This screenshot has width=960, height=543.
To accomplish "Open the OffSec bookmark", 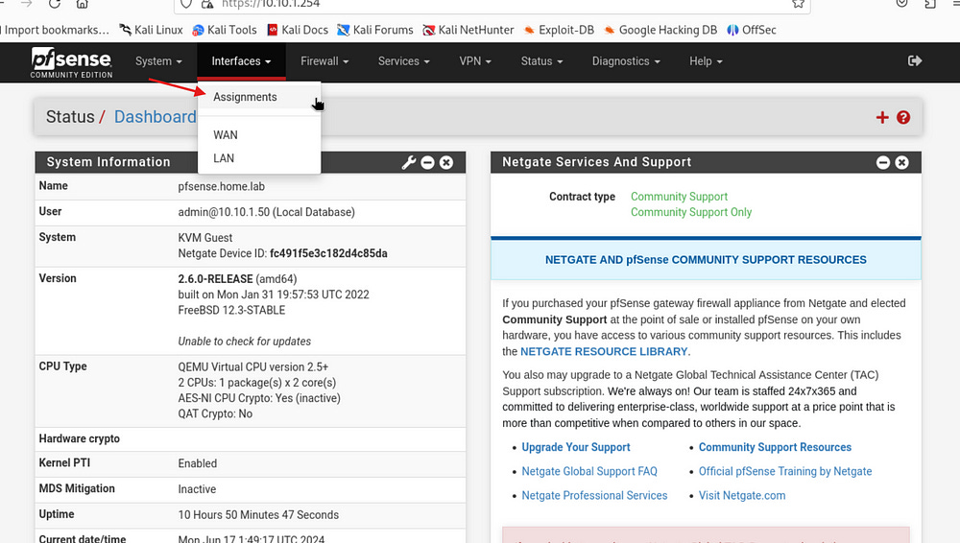I will point(752,30).
